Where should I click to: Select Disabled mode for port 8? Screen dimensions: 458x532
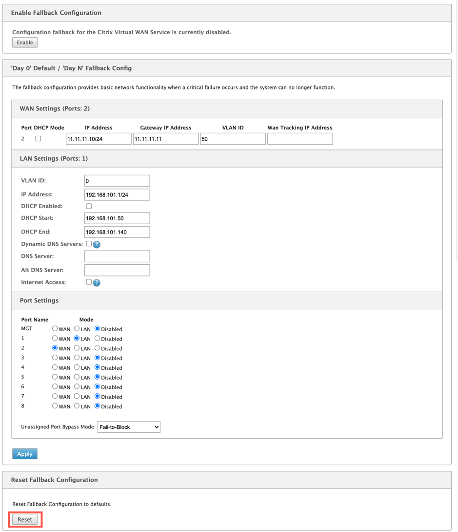pyautogui.click(x=97, y=406)
